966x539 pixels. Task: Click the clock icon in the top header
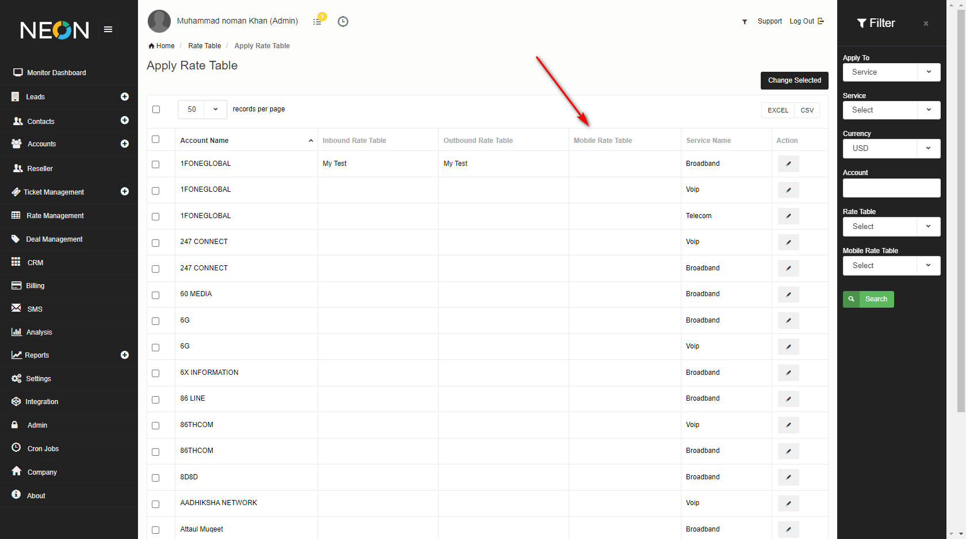tap(343, 22)
